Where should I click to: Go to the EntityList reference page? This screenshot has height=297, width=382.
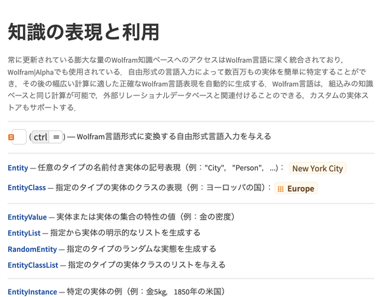[x=24, y=233]
